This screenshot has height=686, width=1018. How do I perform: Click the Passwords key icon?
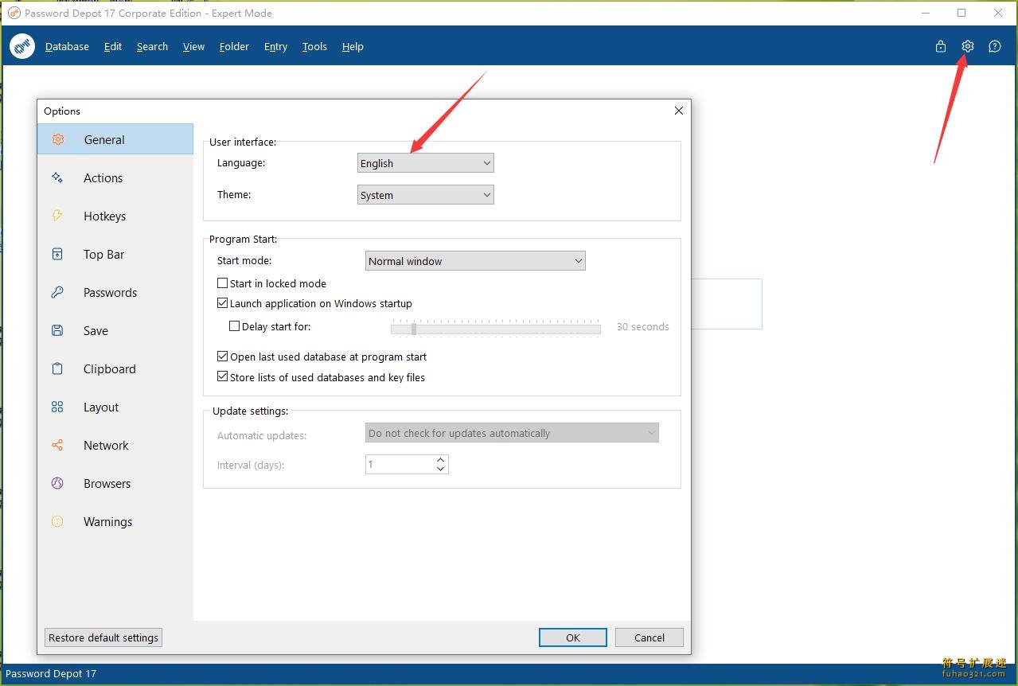pos(57,292)
